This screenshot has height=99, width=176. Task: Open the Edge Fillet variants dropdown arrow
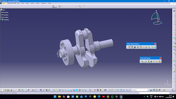[x=144, y=63]
